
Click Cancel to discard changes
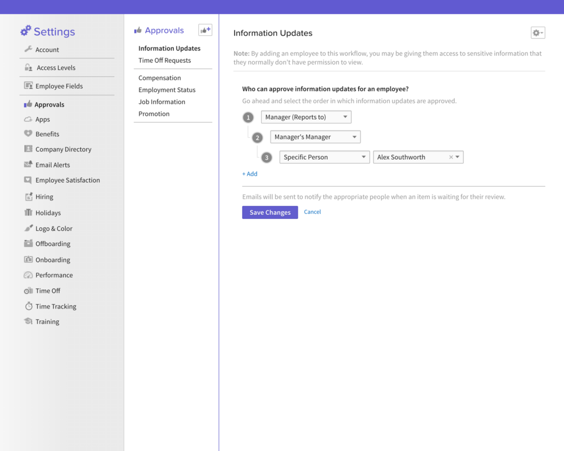click(x=312, y=212)
